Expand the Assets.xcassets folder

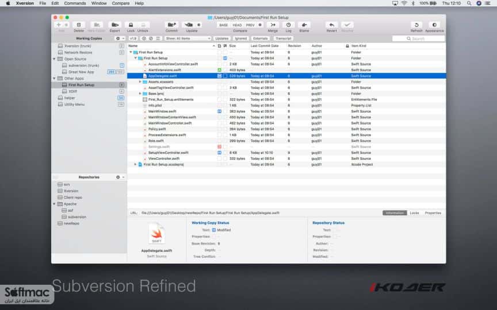coord(140,82)
